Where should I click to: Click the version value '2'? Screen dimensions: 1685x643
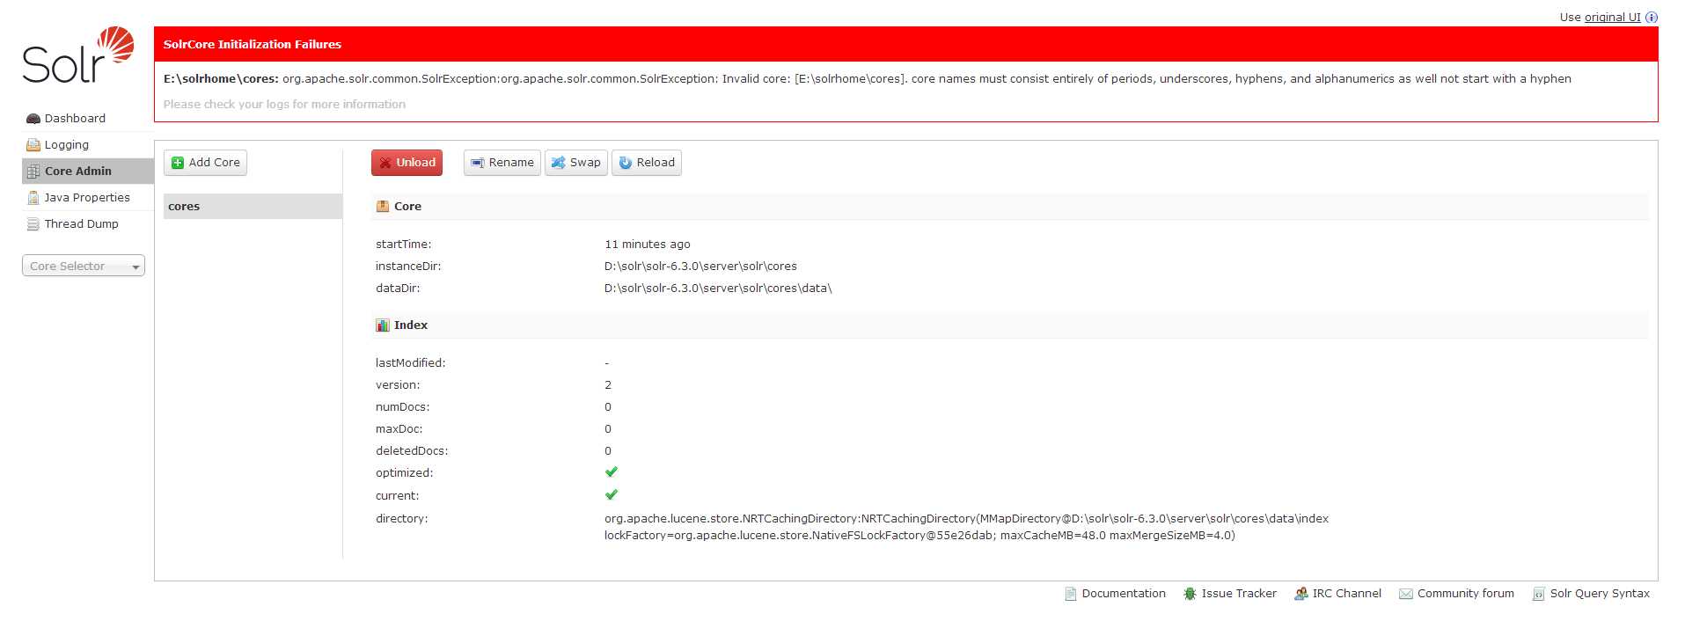(608, 385)
